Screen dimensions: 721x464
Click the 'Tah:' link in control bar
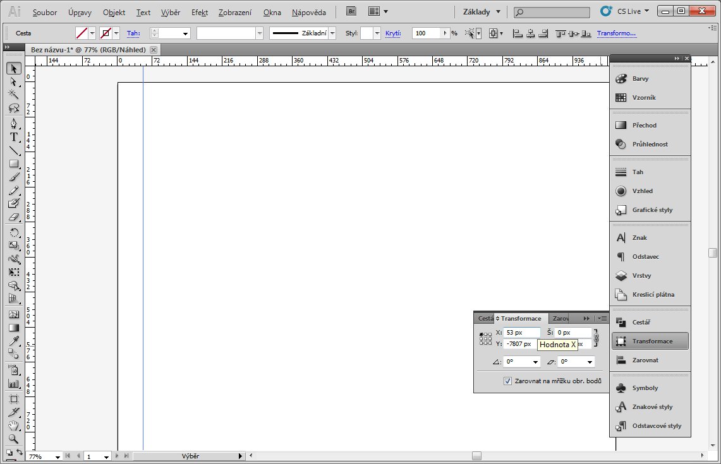tap(133, 33)
